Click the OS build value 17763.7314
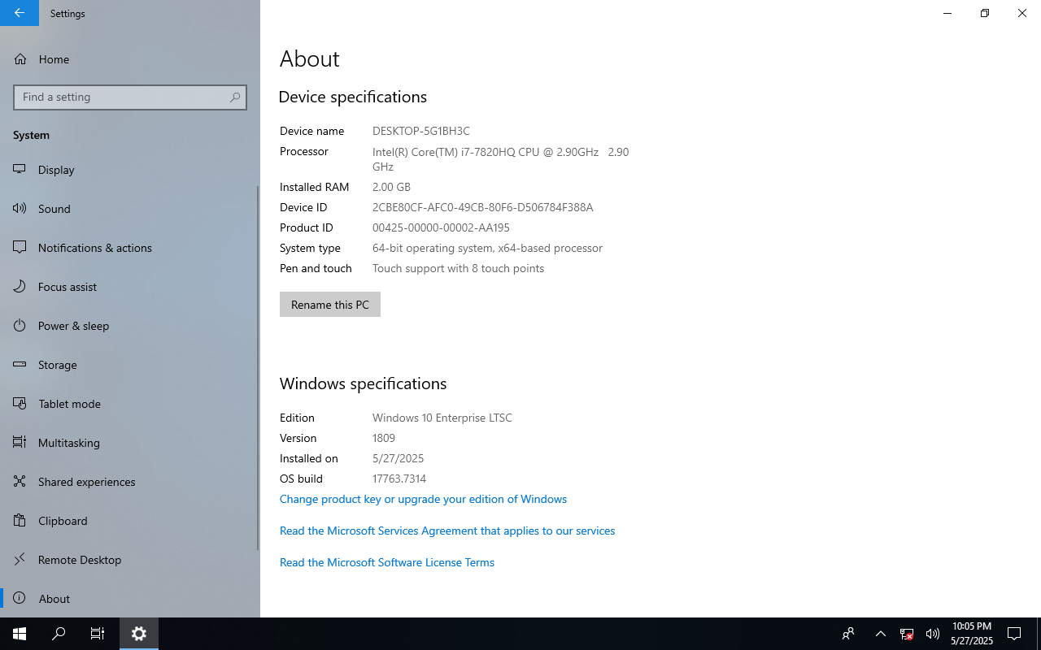1041x650 pixels. pos(399,479)
